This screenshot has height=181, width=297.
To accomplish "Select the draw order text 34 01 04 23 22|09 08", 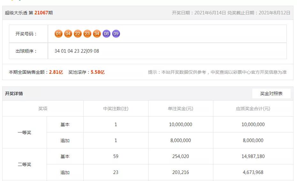I will pos(77,51).
